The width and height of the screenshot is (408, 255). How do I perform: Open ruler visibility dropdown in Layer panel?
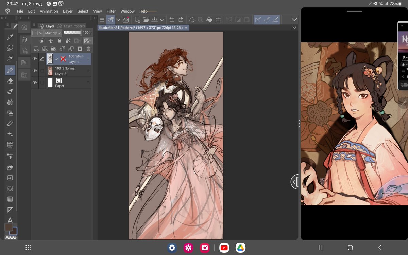coord(88,41)
